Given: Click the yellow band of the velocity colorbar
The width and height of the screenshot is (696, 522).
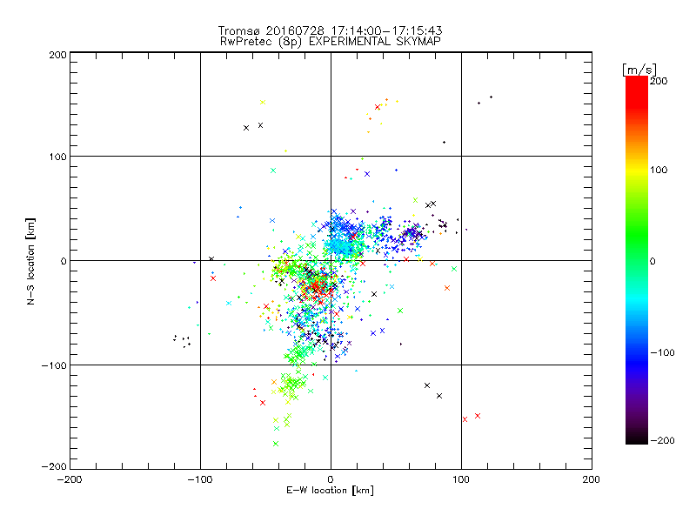Looking at the screenshot, I should click(x=637, y=171).
